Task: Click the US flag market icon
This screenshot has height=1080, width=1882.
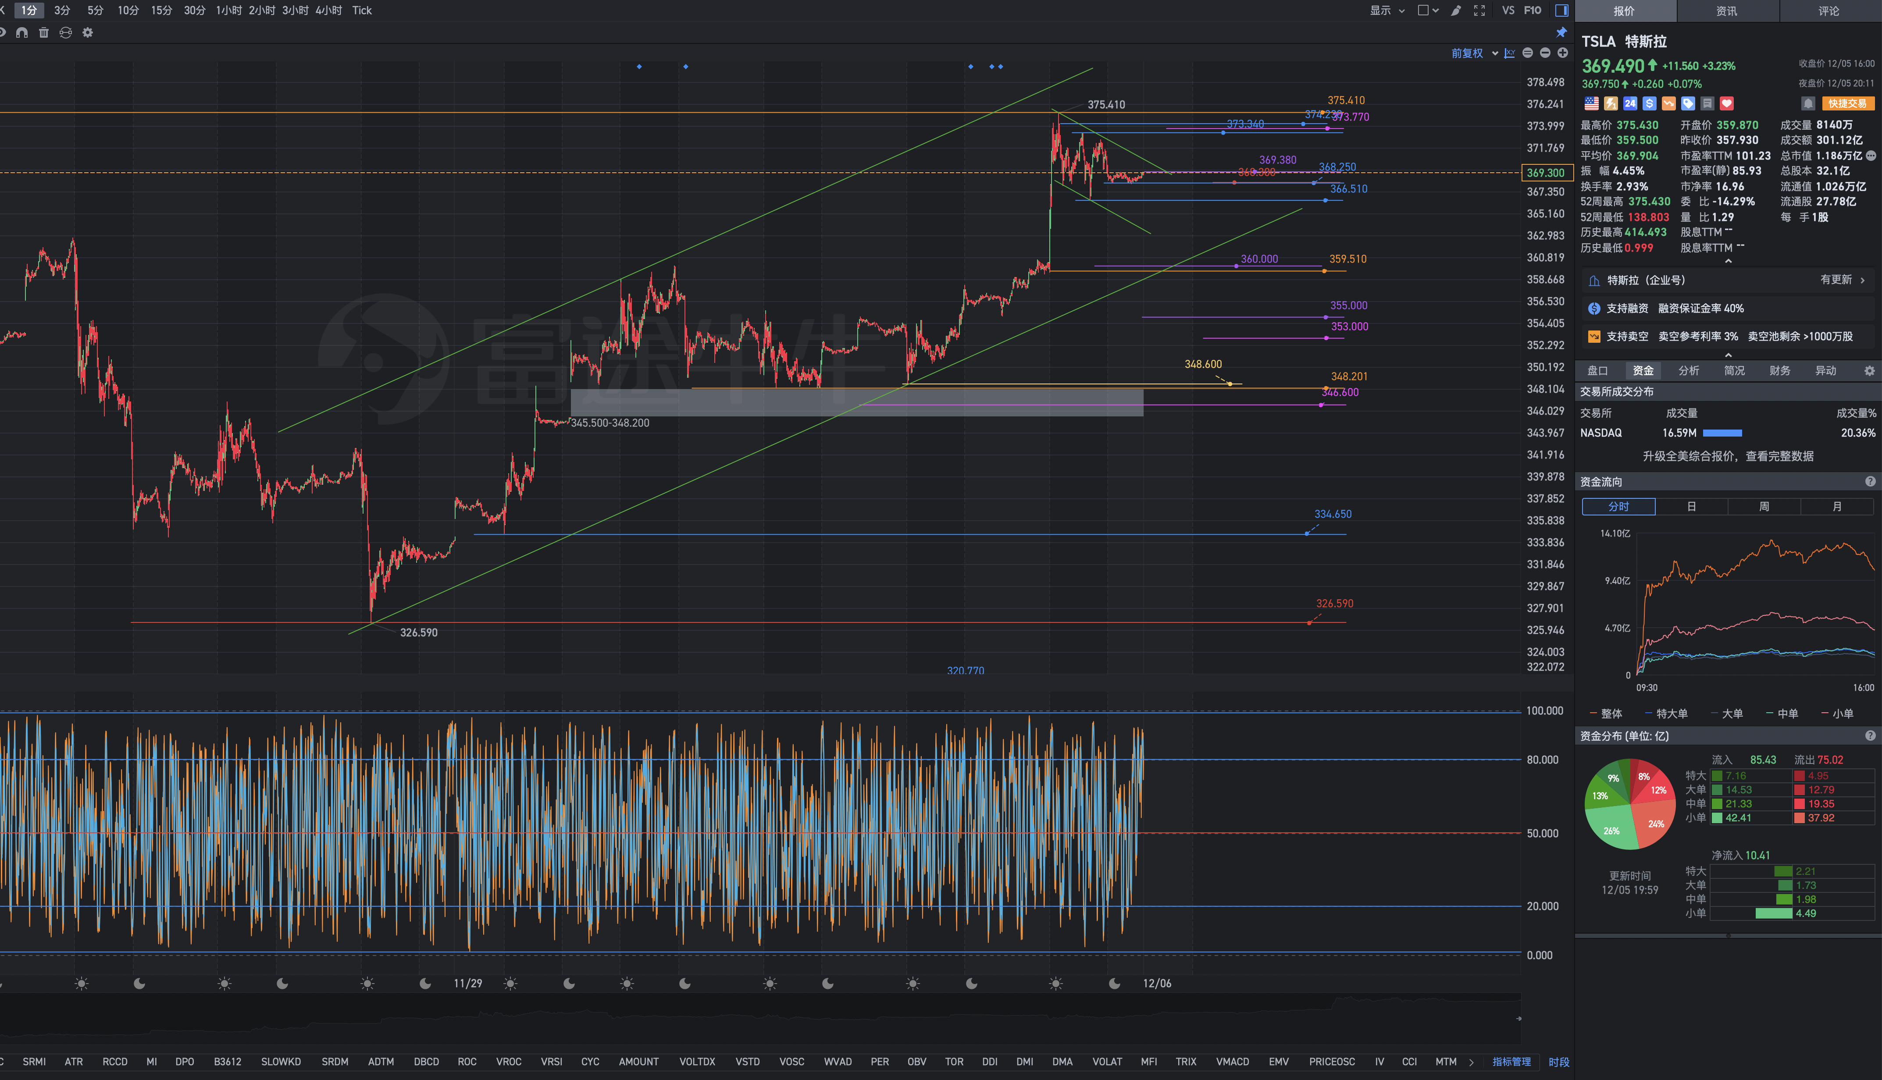Action: tap(1591, 104)
